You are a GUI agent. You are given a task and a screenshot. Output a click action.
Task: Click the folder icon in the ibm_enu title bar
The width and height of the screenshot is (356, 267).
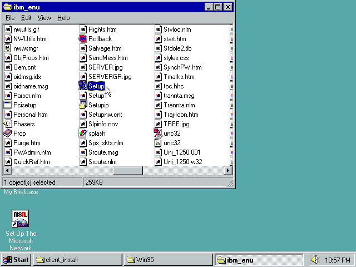coord(7,7)
